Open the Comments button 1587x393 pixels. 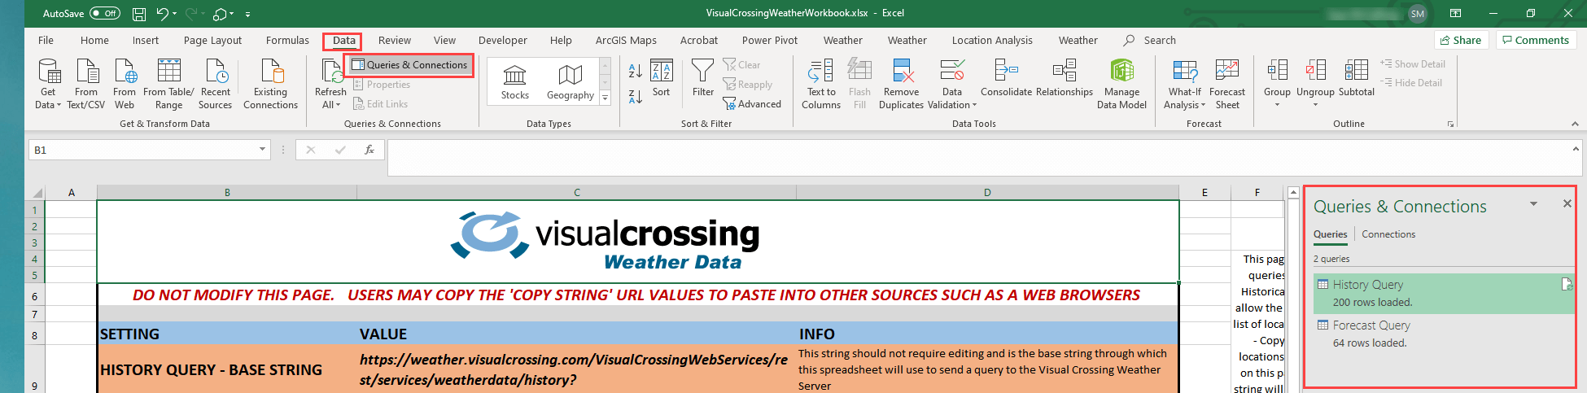click(x=1536, y=40)
